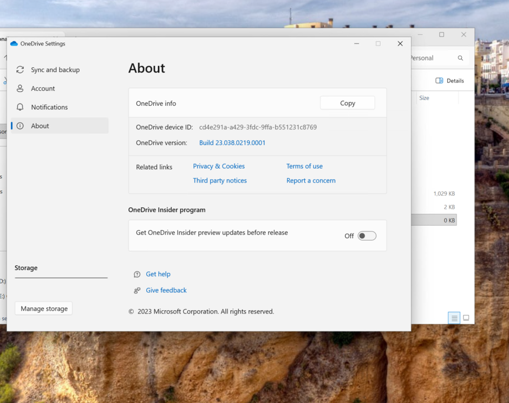Open the Details pane in File Explorer
Screen dimensions: 509x403
(x=449, y=81)
